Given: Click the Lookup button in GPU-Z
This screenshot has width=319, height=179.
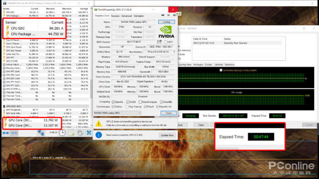Looking at the screenshot, I should pos(166,22).
